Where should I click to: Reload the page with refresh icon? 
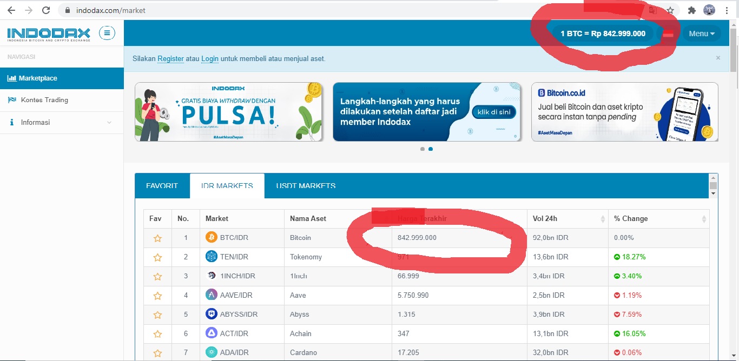[46, 10]
